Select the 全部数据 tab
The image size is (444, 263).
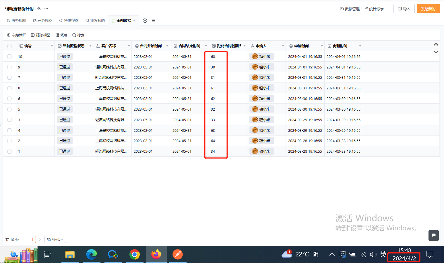click(123, 21)
